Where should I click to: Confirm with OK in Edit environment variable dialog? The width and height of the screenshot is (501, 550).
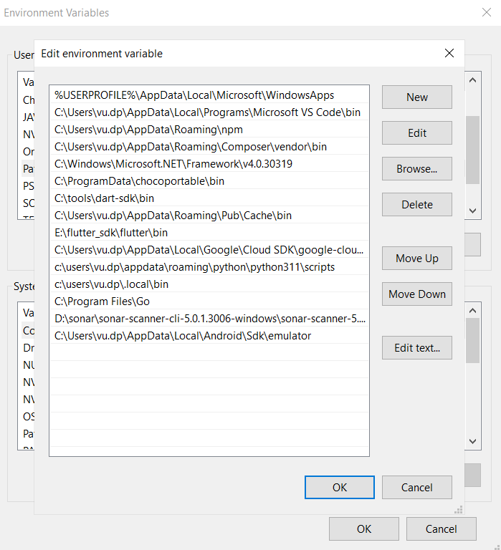[x=340, y=488]
